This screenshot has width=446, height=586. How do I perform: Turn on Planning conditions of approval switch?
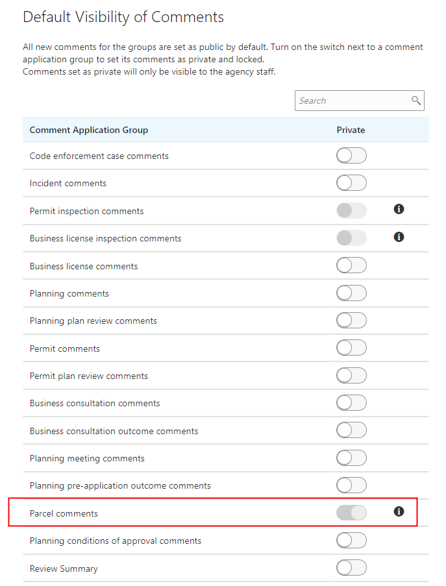click(x=351, y=541)
